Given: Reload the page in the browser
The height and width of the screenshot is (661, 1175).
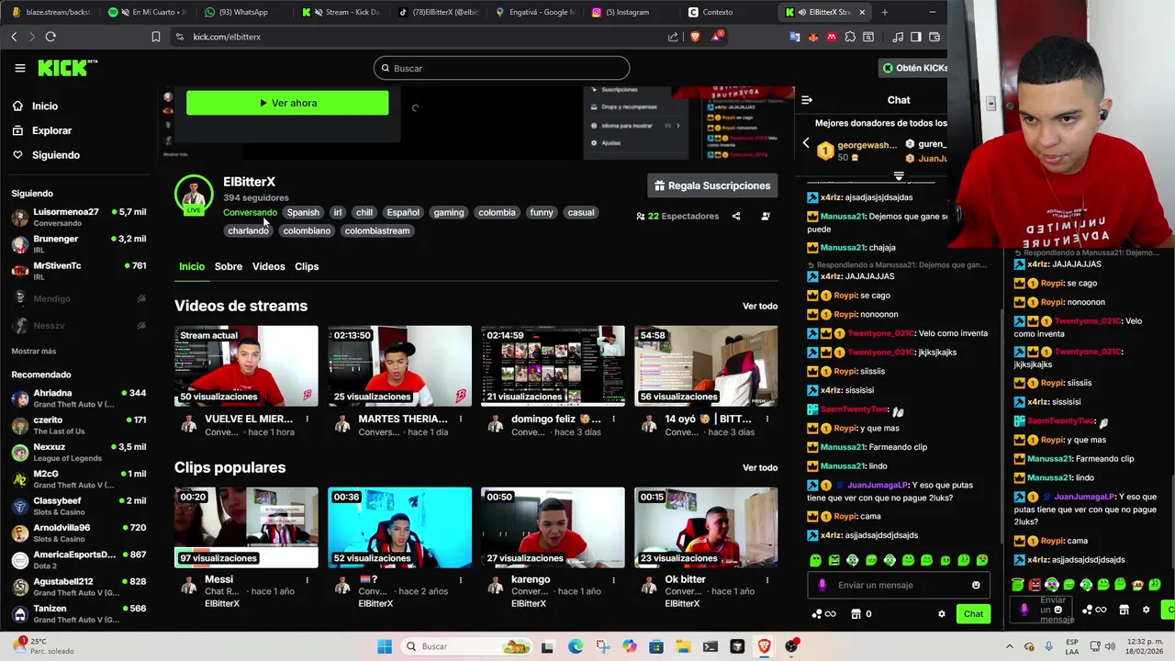Looking at the screenshot, I should (50, 37).
